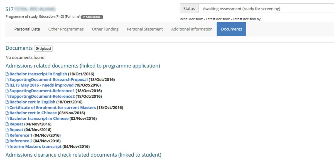This screenshot has height=161, width=334.
Task: Click the file icon beside SupportingDocument-Reference1
Action: 7,90
